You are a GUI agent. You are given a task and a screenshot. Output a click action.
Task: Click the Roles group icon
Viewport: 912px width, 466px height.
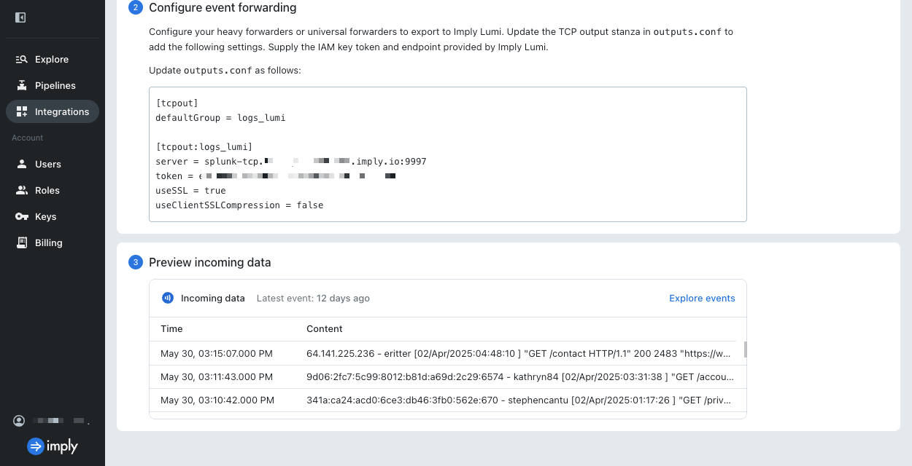click(21, 190)
